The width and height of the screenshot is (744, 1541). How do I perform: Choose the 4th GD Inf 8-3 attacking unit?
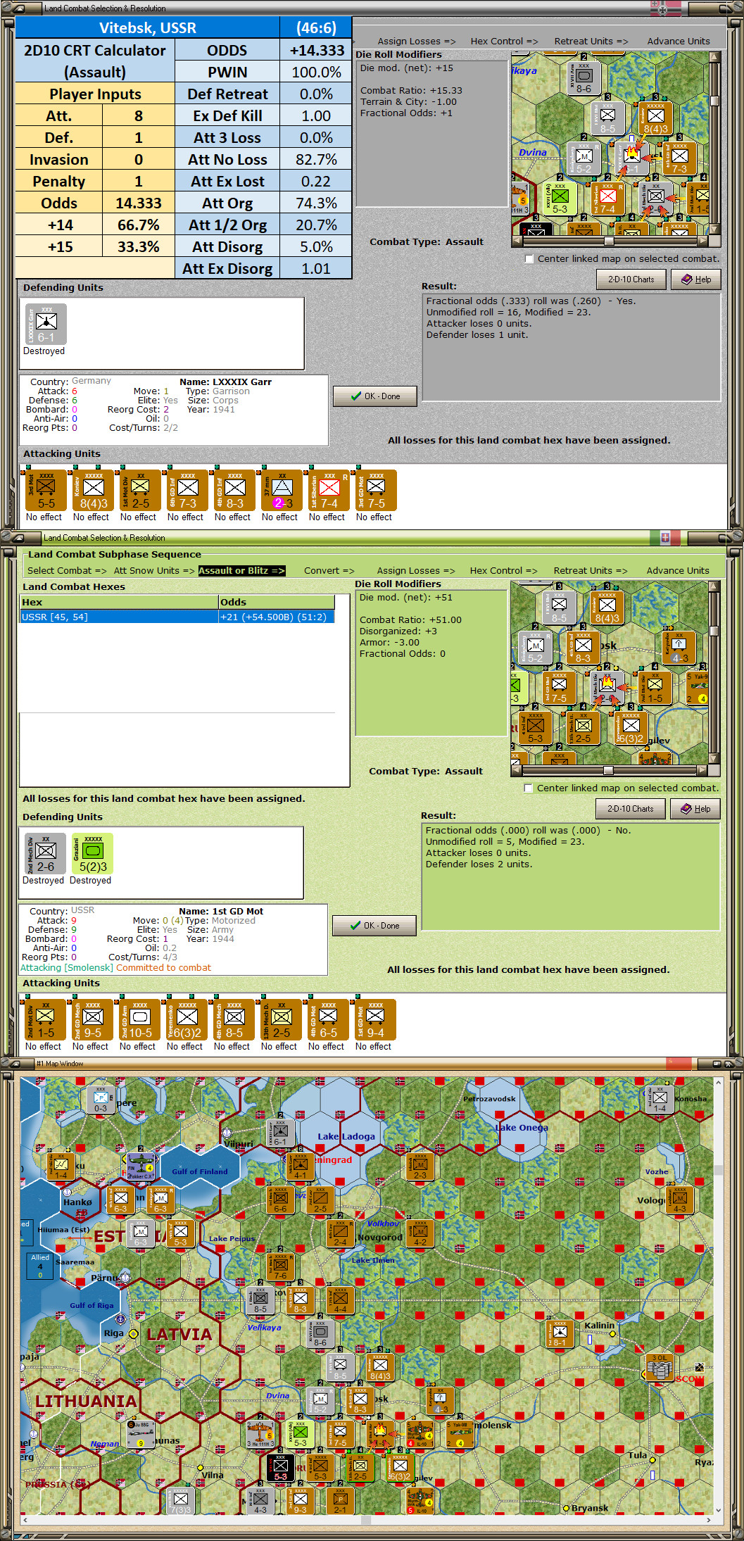tap(233, 490)
